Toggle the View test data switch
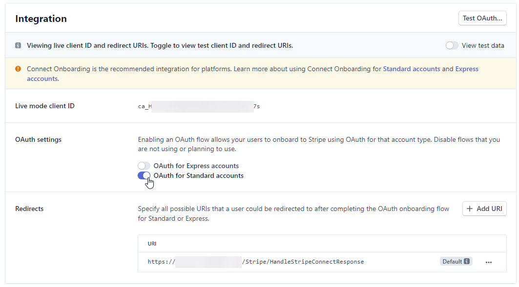Image resolution: width=519 pixels, height=287 pixels. point(452,46)
